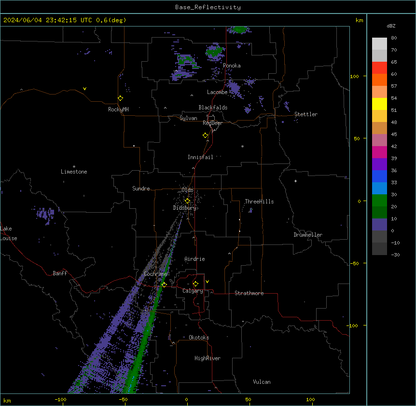Select the yellow 54 dBZ legend swatch
Image resolution: width=416 pixels, height=406 pixels.
[x=379, y=104]
